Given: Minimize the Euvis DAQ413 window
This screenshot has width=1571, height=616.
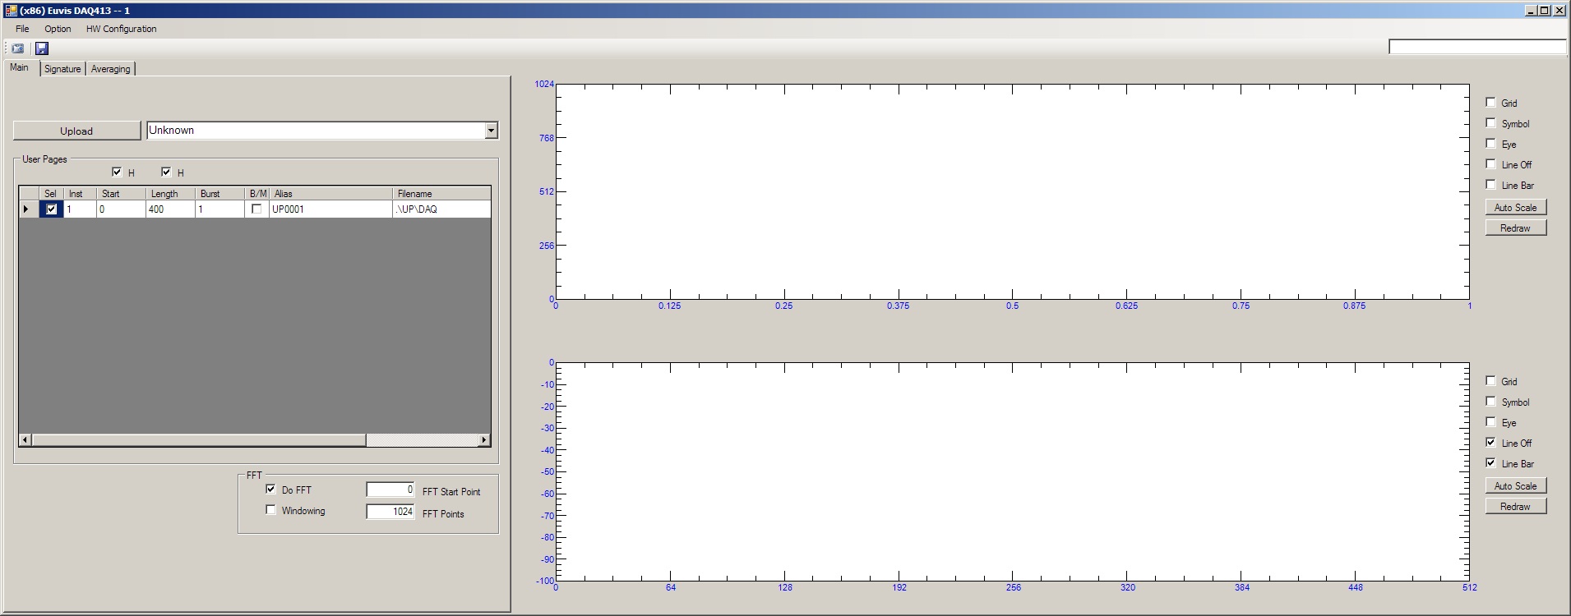Looking at the screenshot, I should [1531, 11].
